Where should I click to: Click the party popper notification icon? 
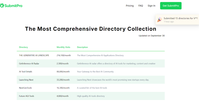(160, 20)
